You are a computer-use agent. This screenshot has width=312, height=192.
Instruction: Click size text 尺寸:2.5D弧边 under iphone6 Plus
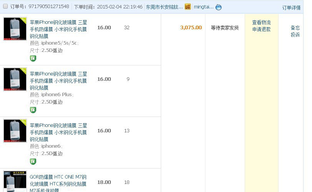pyautogui.click(x=46, y=102)
